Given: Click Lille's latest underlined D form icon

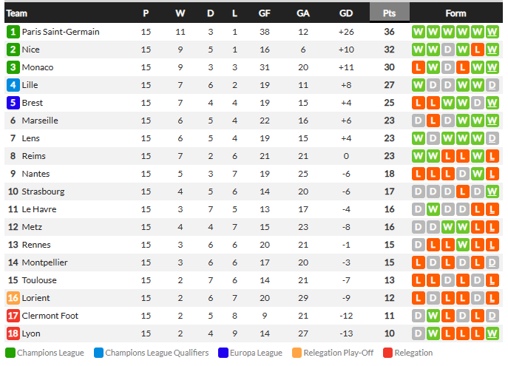Looking at the screenshot, I should (492, 85).
